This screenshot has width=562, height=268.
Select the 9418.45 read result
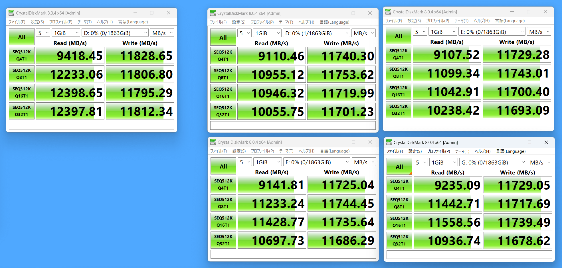(x=70, y=55)
